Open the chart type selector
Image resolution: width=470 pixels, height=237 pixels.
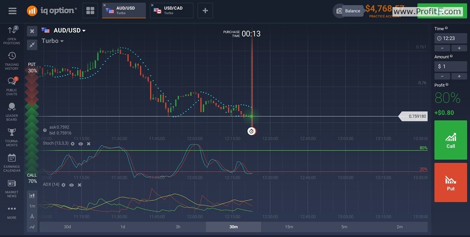tap(32, 196)
